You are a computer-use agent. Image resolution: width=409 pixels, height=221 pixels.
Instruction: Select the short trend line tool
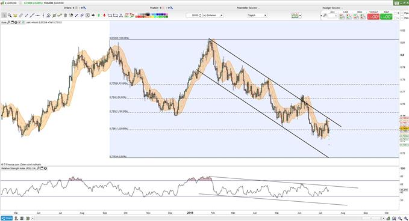click(27, 16)
